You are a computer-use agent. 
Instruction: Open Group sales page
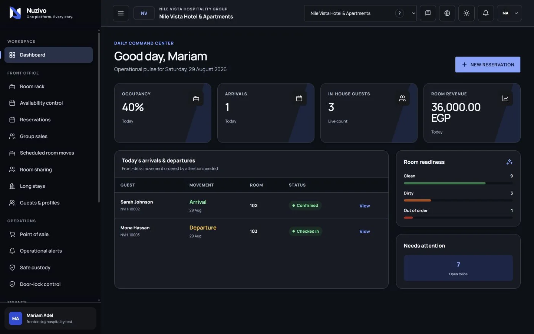pos(49,137)
